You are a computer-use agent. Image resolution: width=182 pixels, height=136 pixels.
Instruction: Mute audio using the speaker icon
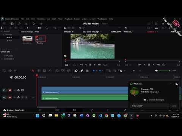pos(156,71)
